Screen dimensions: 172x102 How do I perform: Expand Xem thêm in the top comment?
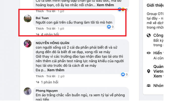105,5
